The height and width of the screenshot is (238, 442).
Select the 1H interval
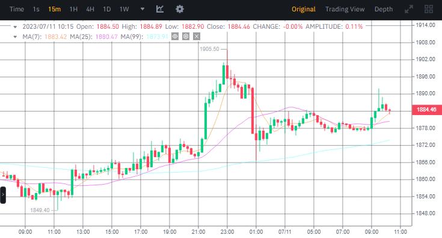[73, 9]
